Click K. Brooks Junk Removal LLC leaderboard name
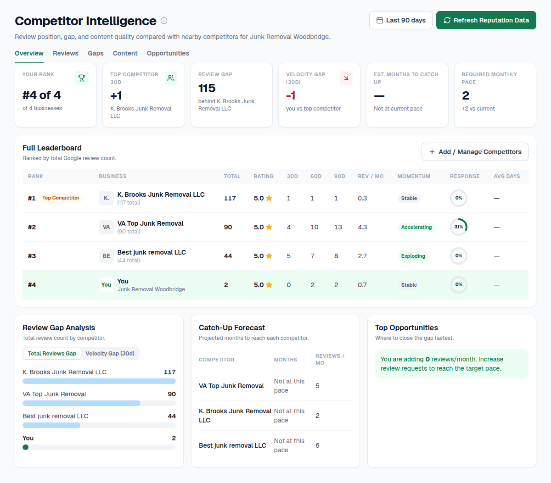The width and height of the screenshot is (551, 483). 161,194
